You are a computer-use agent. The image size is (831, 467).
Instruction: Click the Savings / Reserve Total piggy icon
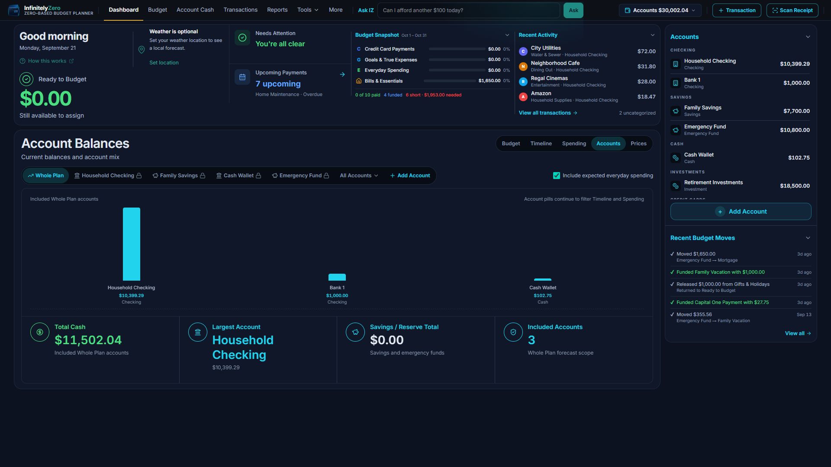point(355,332)
